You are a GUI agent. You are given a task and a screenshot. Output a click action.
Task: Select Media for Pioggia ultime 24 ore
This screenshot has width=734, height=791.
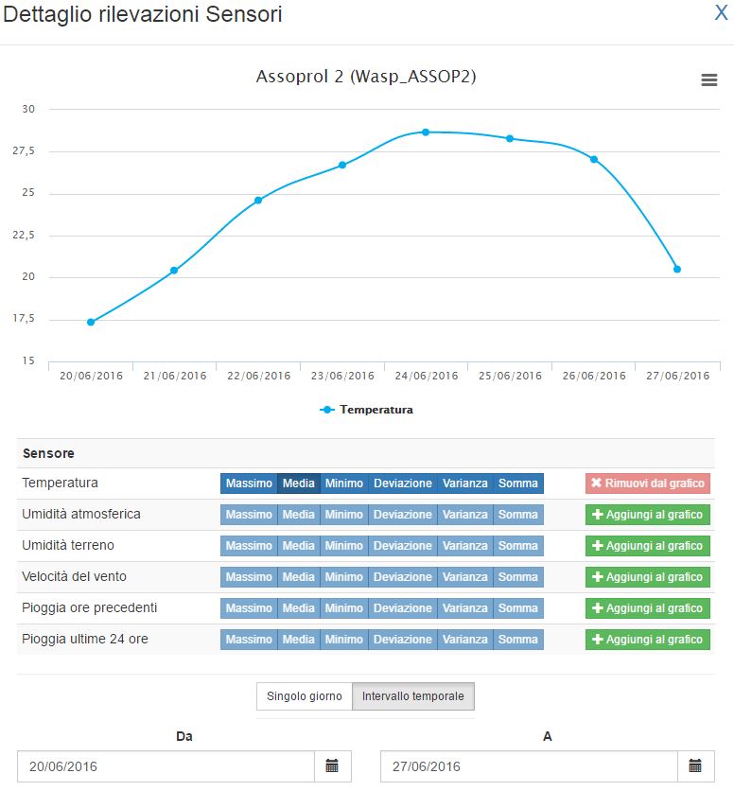299,640
